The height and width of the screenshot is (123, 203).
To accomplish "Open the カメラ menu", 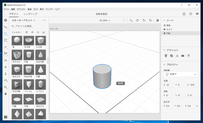I will [36, 9].
